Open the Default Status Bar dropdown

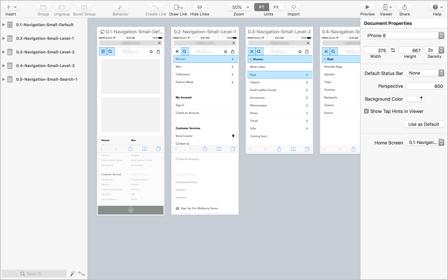[425, 73]
